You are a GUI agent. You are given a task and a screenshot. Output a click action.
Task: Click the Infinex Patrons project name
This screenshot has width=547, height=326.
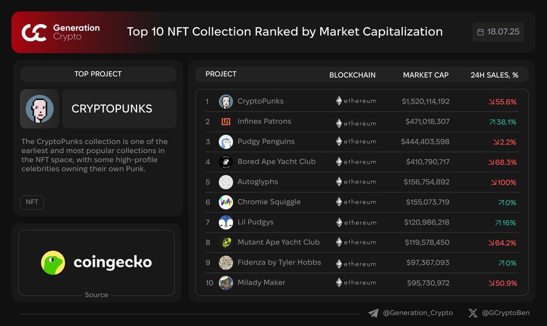[x=264, y=121]
